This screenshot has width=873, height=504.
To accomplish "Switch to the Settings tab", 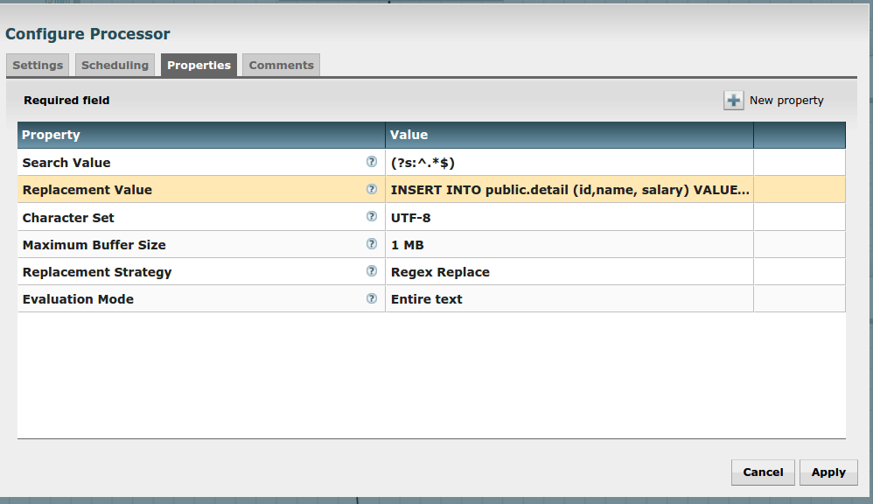I will pyautogui.click(x=38, y=66).
